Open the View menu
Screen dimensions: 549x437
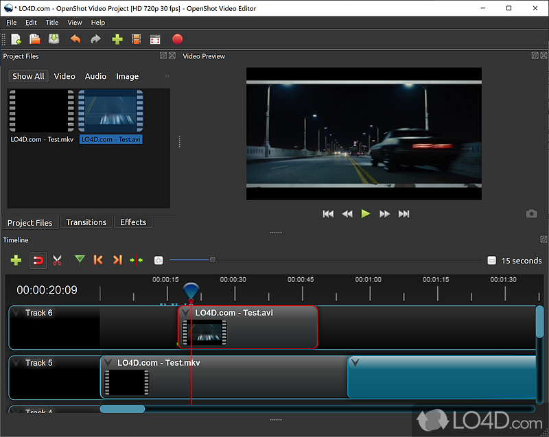click(74, 22)
